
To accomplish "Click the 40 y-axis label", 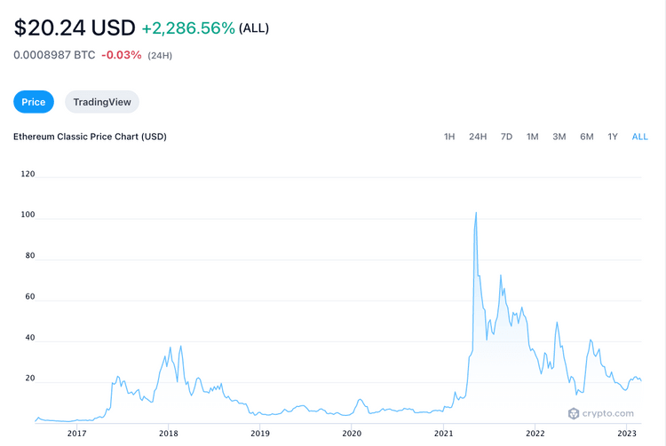I will [x=30, y=338].
